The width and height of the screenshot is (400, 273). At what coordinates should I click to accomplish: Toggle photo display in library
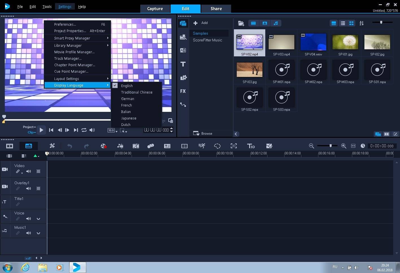click(265, 23)
